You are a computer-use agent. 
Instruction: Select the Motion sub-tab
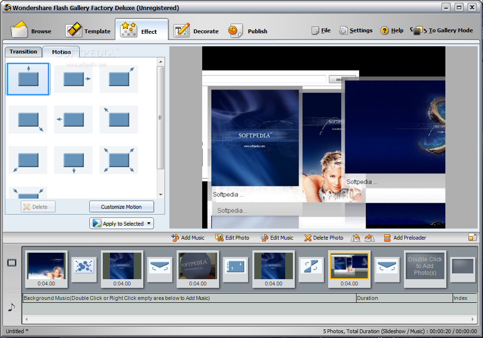pos(61,52)
